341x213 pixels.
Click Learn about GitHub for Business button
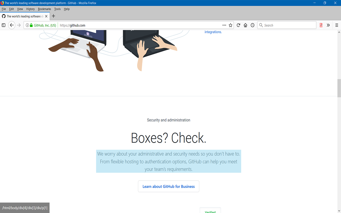click(169, 186)
